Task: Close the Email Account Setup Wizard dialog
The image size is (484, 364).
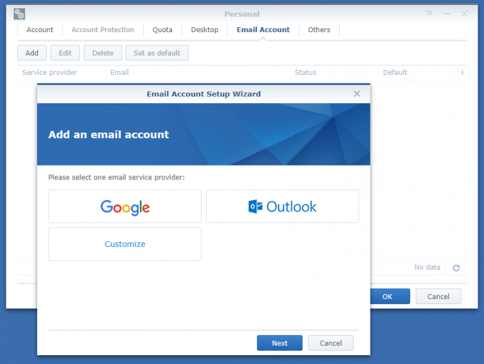Action: (x=357, y=94)
